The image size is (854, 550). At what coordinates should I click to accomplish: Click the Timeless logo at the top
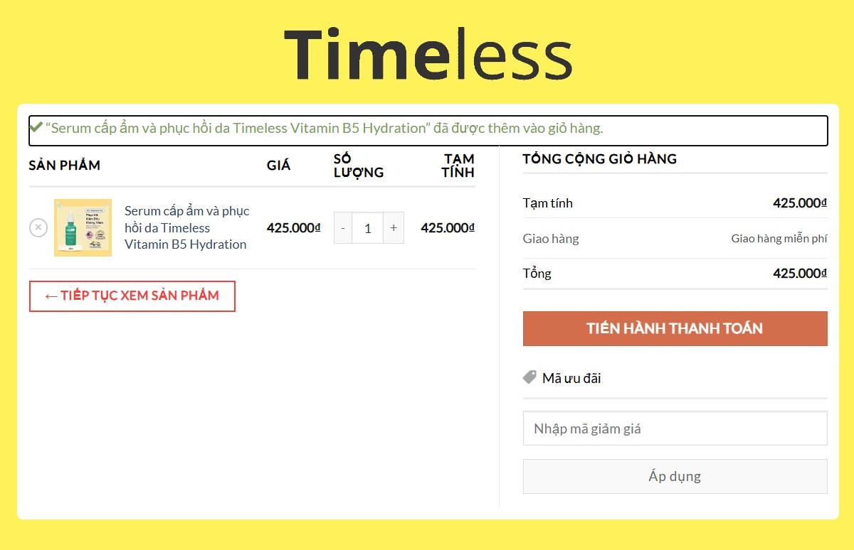[427, 53]
